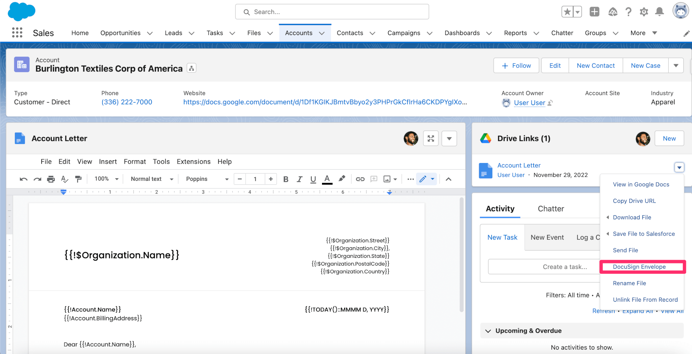The width and height of the screenshot is (692, 354).
Task: Open the Poppins font dropdown
Action: coord(207,179)
